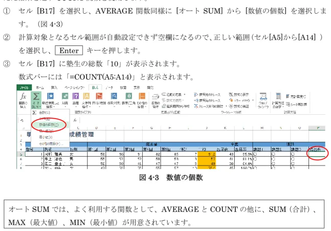Choose 数値の個数(C) from the AutoSum menu
The width and height of the screenshot is (331, 231).
50,125
